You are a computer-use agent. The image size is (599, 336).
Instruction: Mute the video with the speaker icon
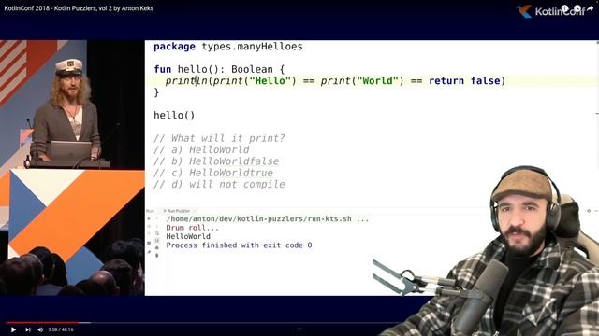[x=40, y=329]
